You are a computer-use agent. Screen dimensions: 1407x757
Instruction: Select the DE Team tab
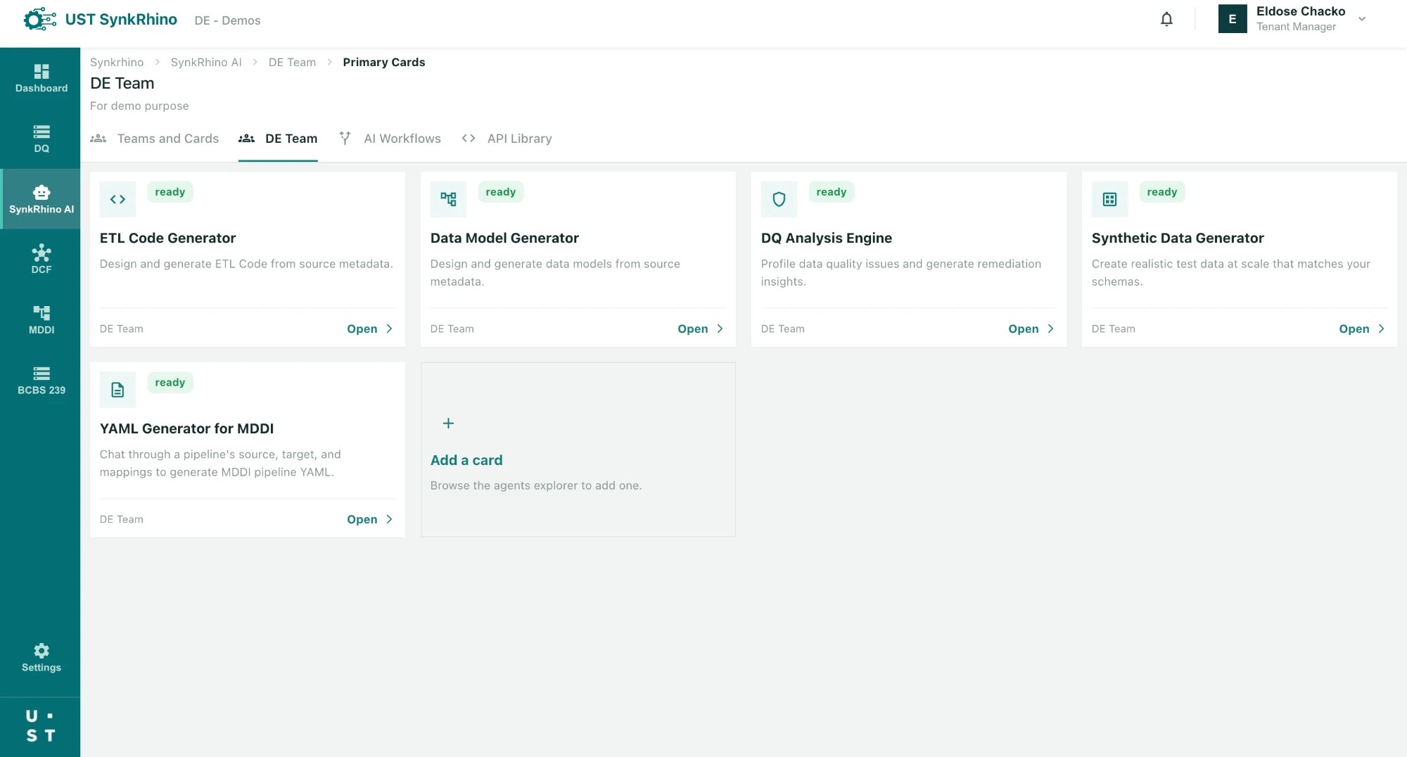click(278, 139)
